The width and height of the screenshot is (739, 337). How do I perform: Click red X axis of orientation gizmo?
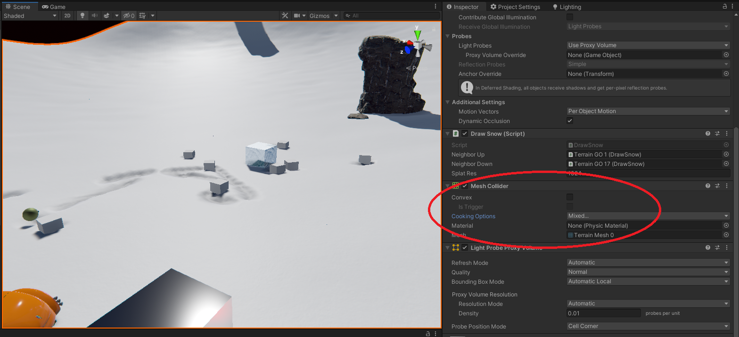pyautogui.click(x=410, y=42)
